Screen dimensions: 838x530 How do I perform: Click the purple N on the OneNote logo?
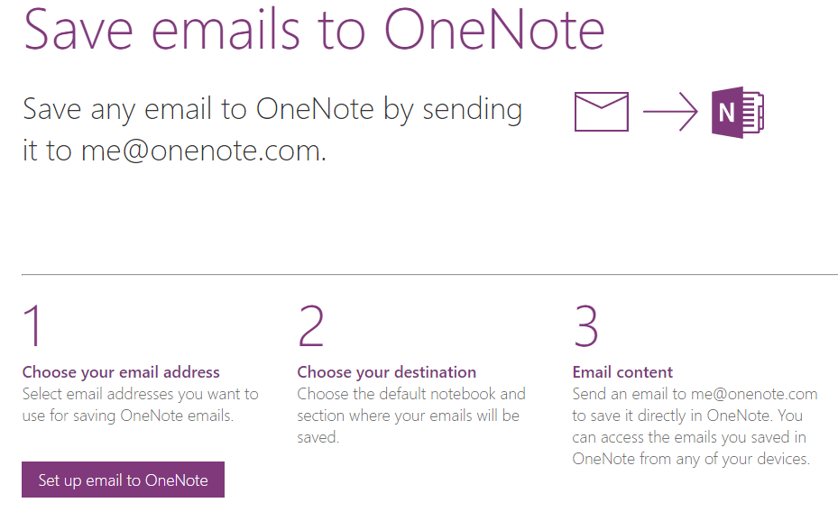[726, 112]
